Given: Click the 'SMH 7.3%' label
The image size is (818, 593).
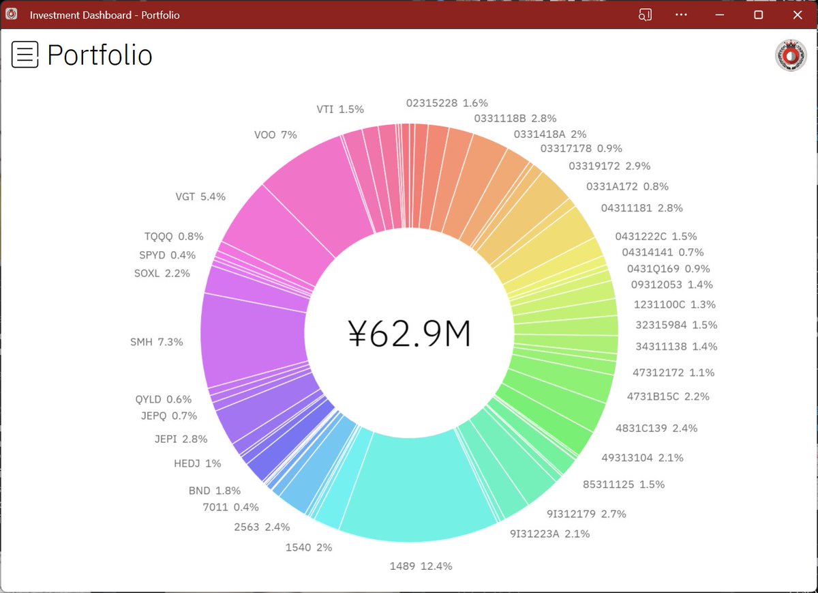Looking at the screenshot, I should coord(156,342).
